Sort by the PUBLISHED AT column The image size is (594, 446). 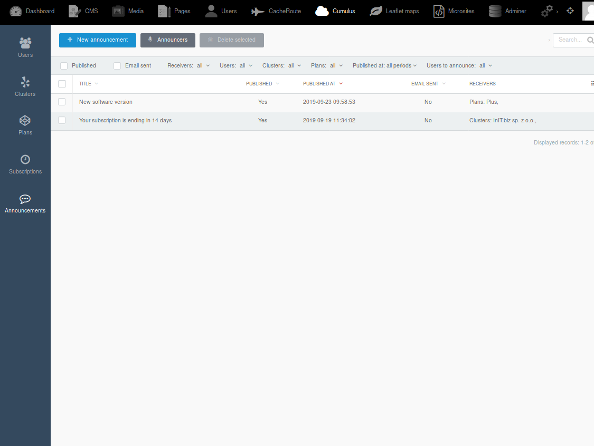click(x=323, y=84)
